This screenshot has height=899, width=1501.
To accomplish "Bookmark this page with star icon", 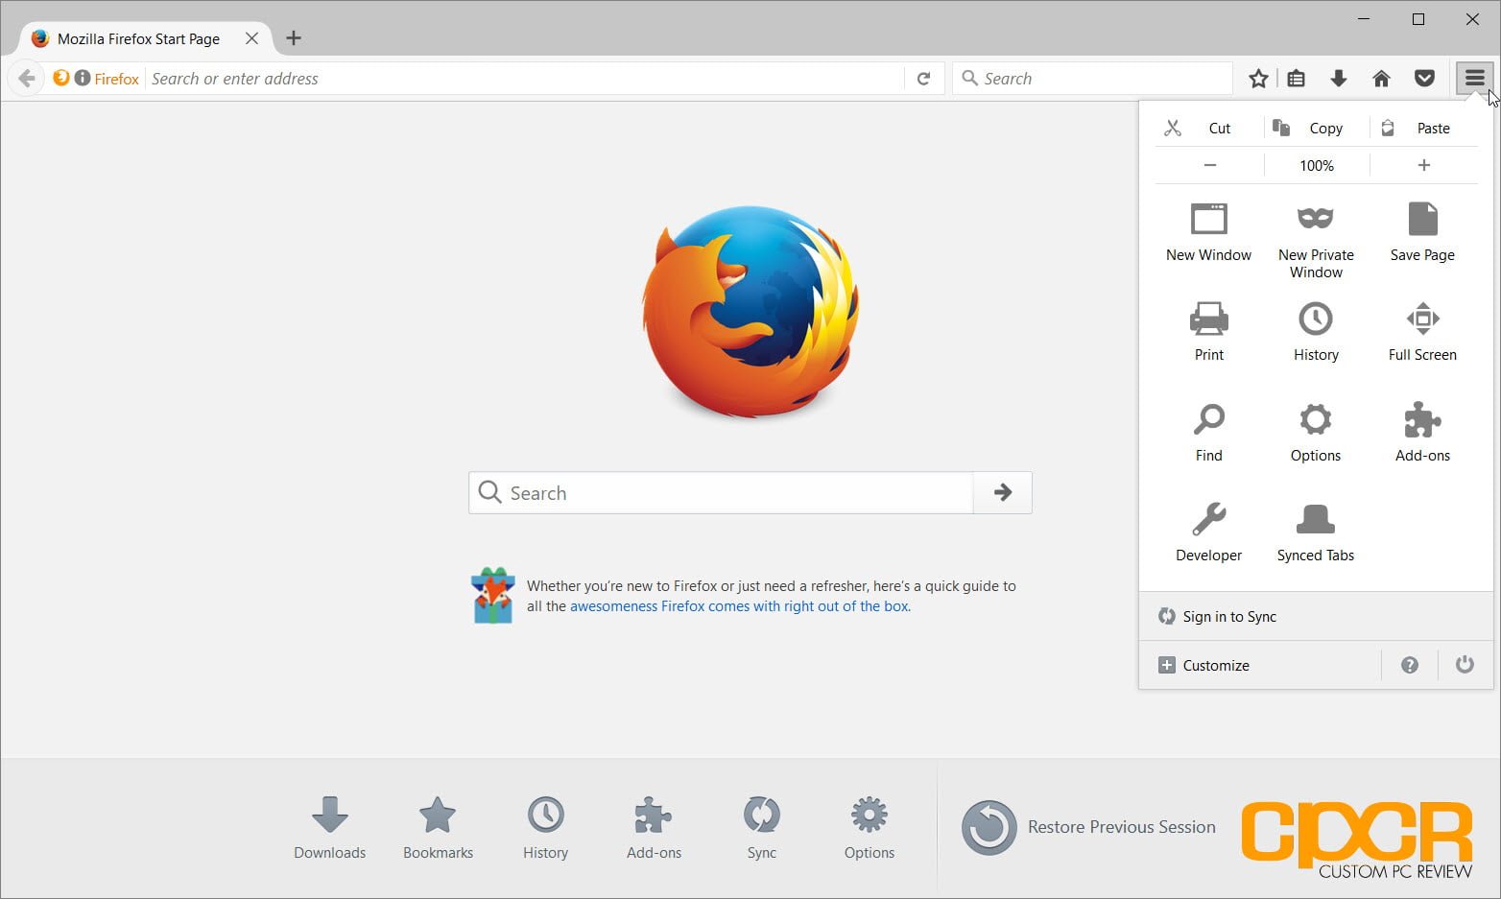I will (1258, 78).
